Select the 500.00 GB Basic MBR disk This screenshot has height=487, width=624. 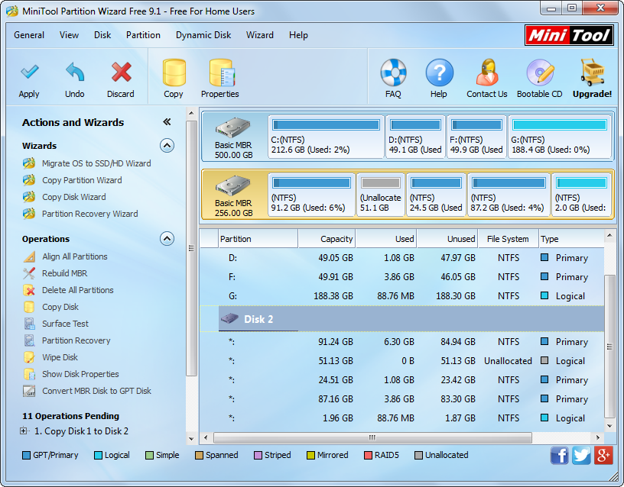coord(233,137)
